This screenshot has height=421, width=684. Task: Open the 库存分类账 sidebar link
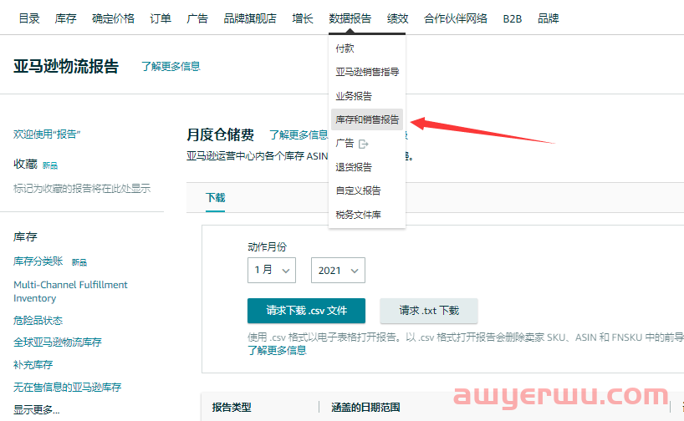click(38, 261)
